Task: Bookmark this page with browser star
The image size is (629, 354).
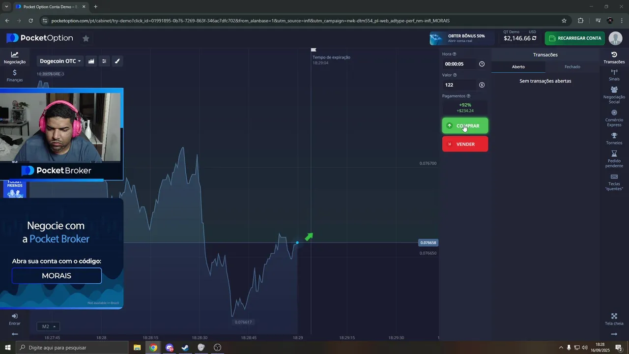Action: [564, 21]
